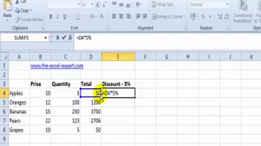The width and height of the screenshot is (261, 146).
Task: Click the Grapes cell
Action: [19, 130]
